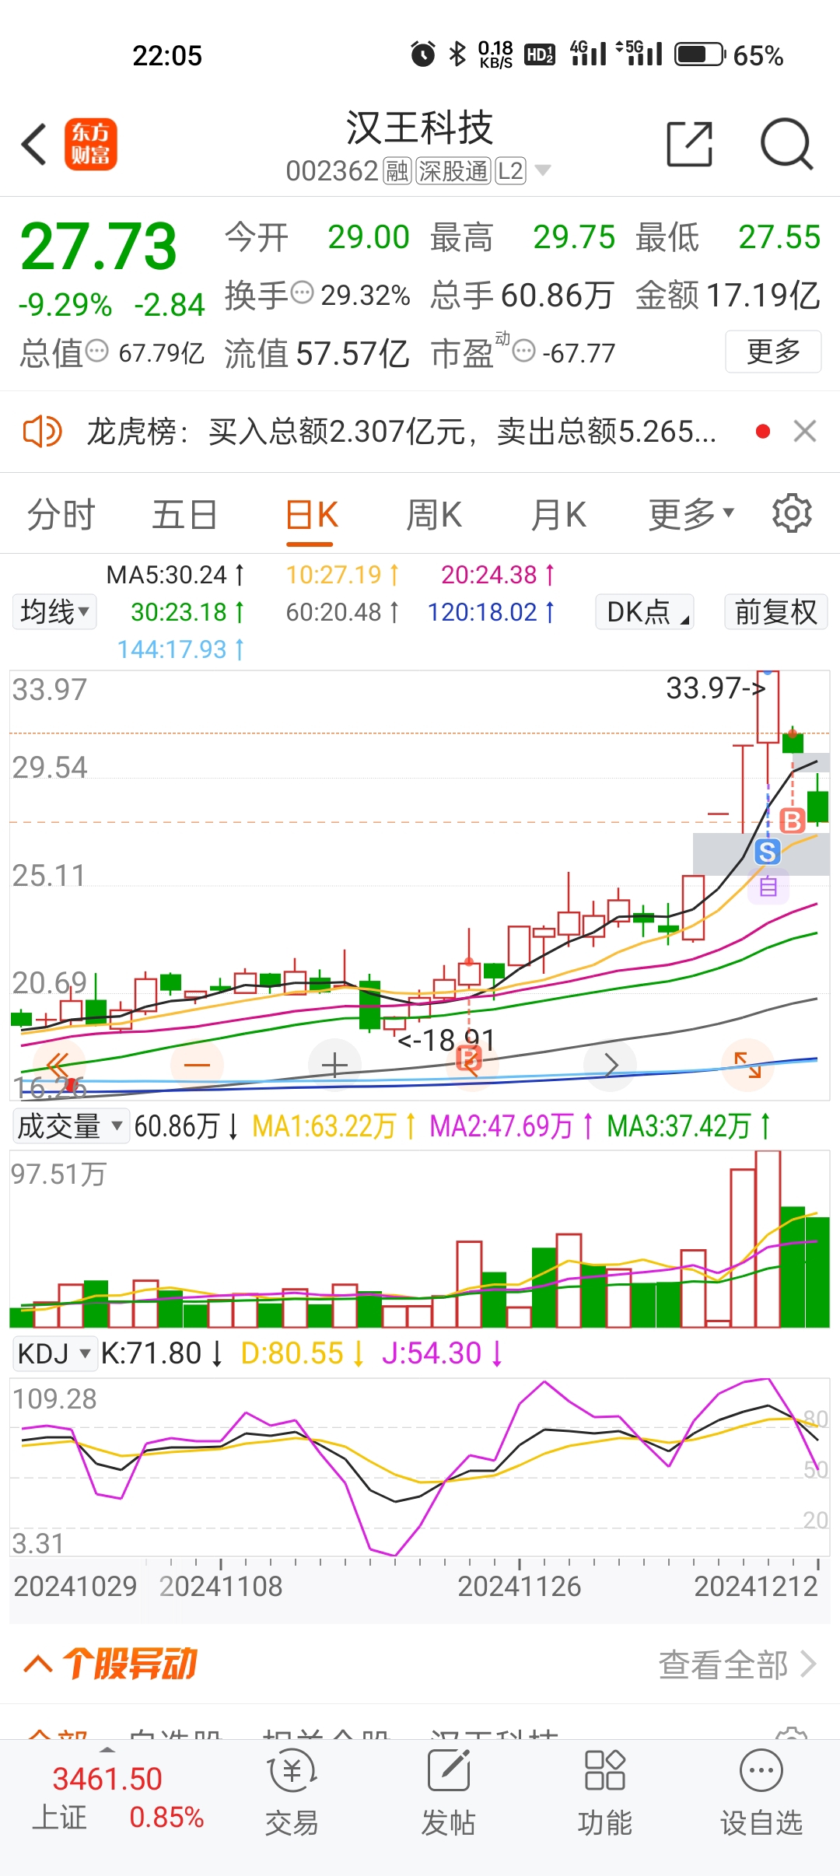Tap the Bluetooth status icon
Screen dimensions: 840x1876
pos(457,54)
